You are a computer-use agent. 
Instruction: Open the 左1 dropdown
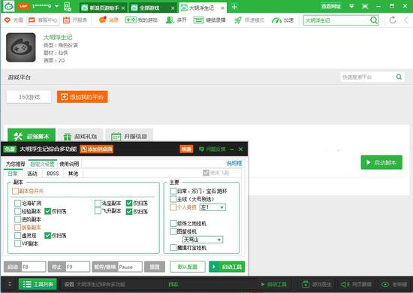pos(213,207)
